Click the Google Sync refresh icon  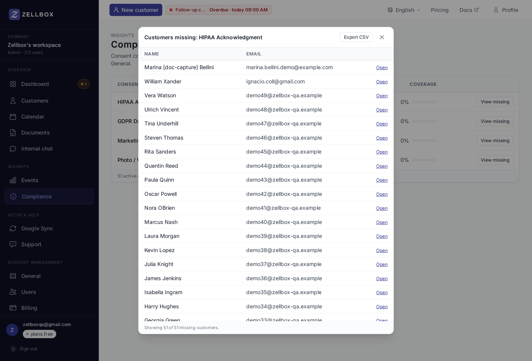point(13,229)
